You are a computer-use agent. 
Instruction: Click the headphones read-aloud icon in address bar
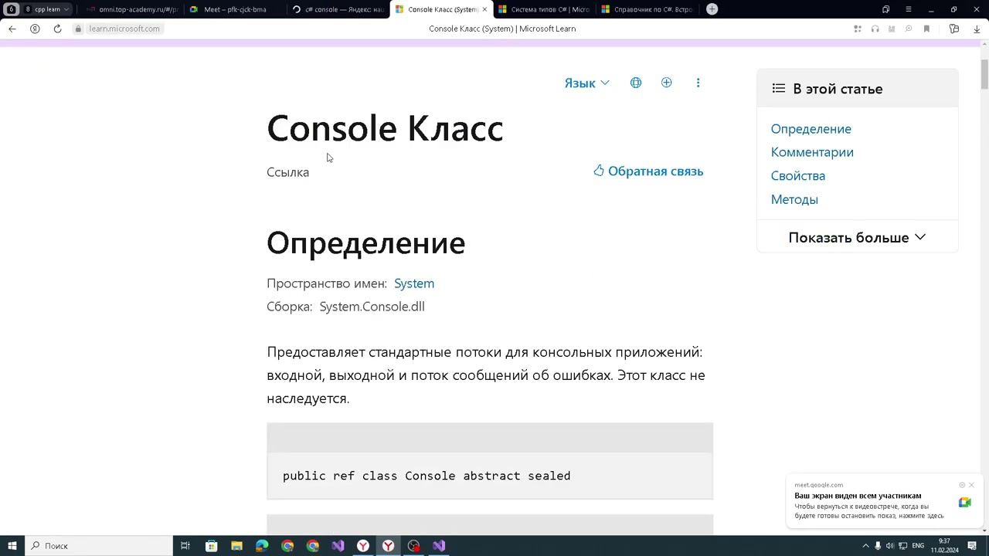pyautogui.click(x=875, y=29)
